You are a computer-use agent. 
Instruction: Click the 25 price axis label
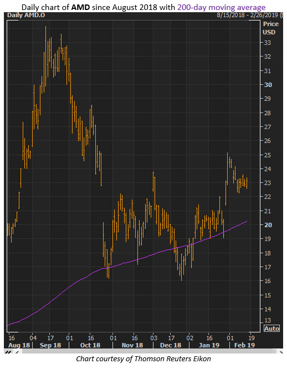pos(268,155)
